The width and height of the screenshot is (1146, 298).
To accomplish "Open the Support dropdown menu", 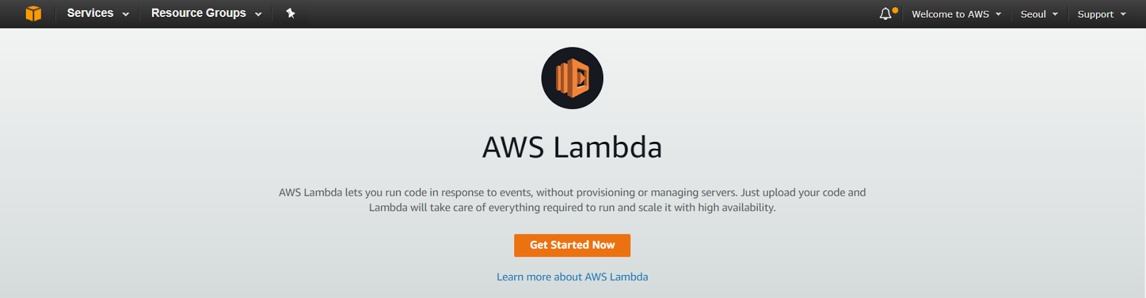I will tap(1102, 14).
